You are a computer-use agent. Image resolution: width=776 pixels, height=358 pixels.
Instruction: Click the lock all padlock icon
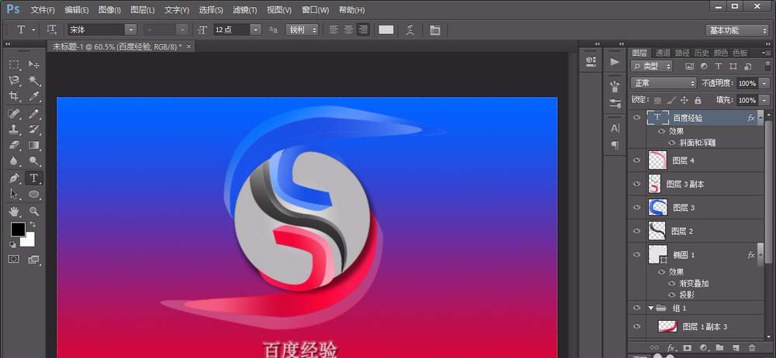[698, 100]
